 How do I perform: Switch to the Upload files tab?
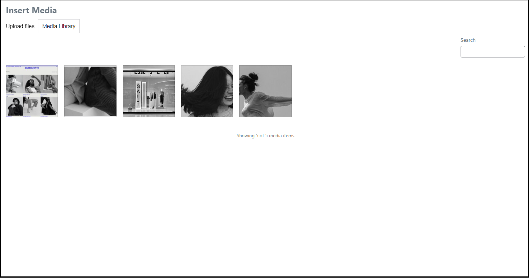20,26
